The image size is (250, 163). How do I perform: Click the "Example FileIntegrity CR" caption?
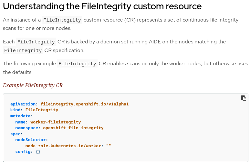click(x=33, y=85)
